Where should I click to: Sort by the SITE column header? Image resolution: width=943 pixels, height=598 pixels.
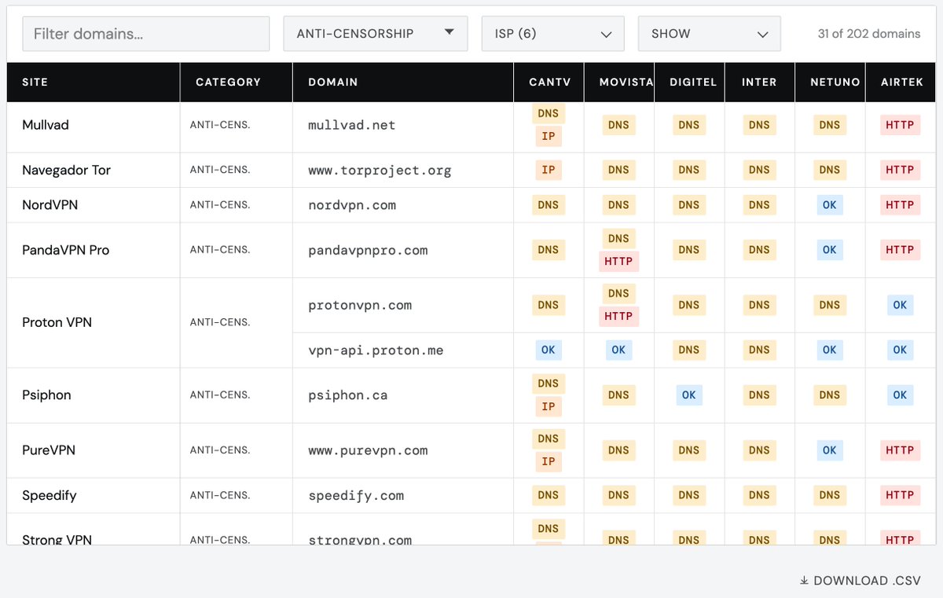94,82
